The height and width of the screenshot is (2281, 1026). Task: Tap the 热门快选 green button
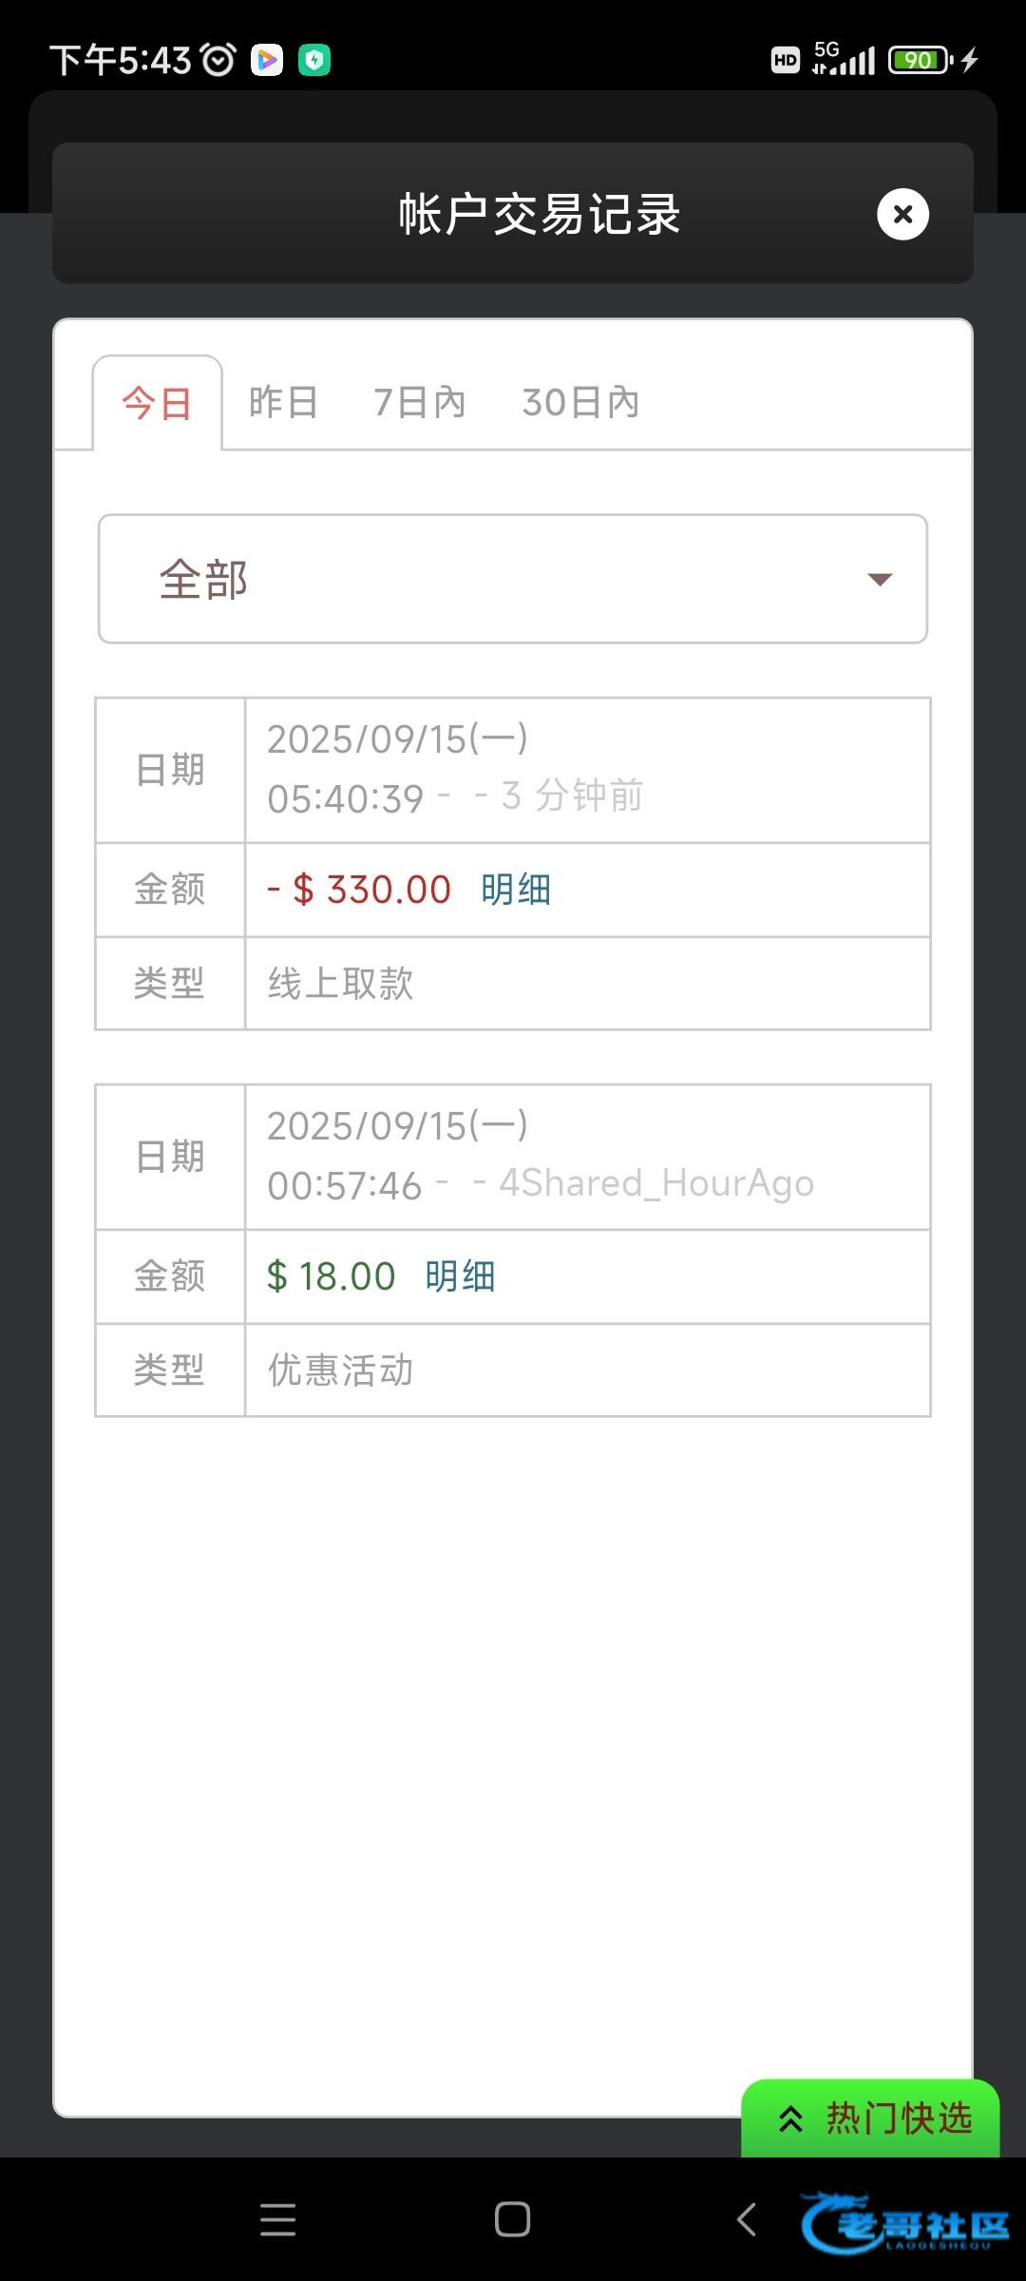(871, 2118)
